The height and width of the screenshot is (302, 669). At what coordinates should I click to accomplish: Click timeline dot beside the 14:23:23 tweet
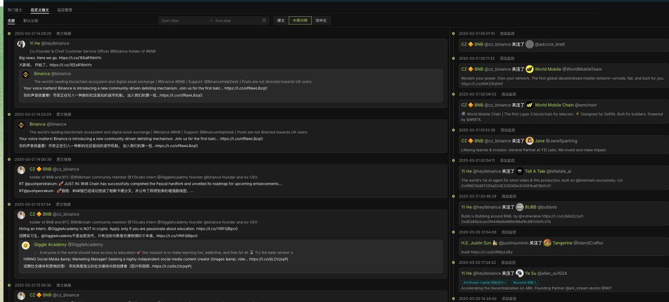(x=9, y=114)
